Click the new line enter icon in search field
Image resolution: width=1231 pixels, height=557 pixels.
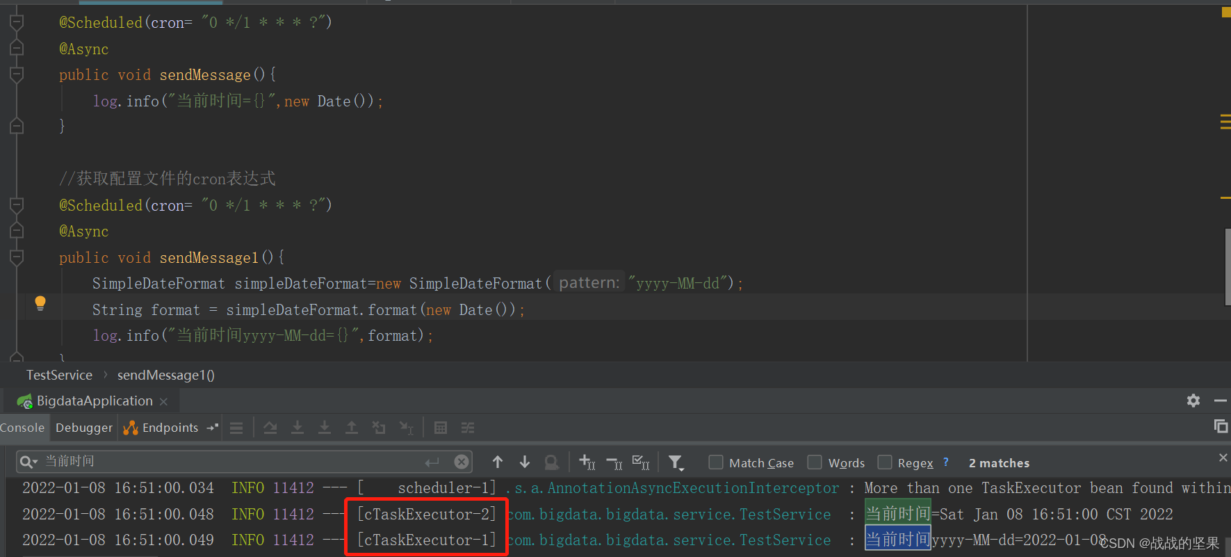[432, 462]
